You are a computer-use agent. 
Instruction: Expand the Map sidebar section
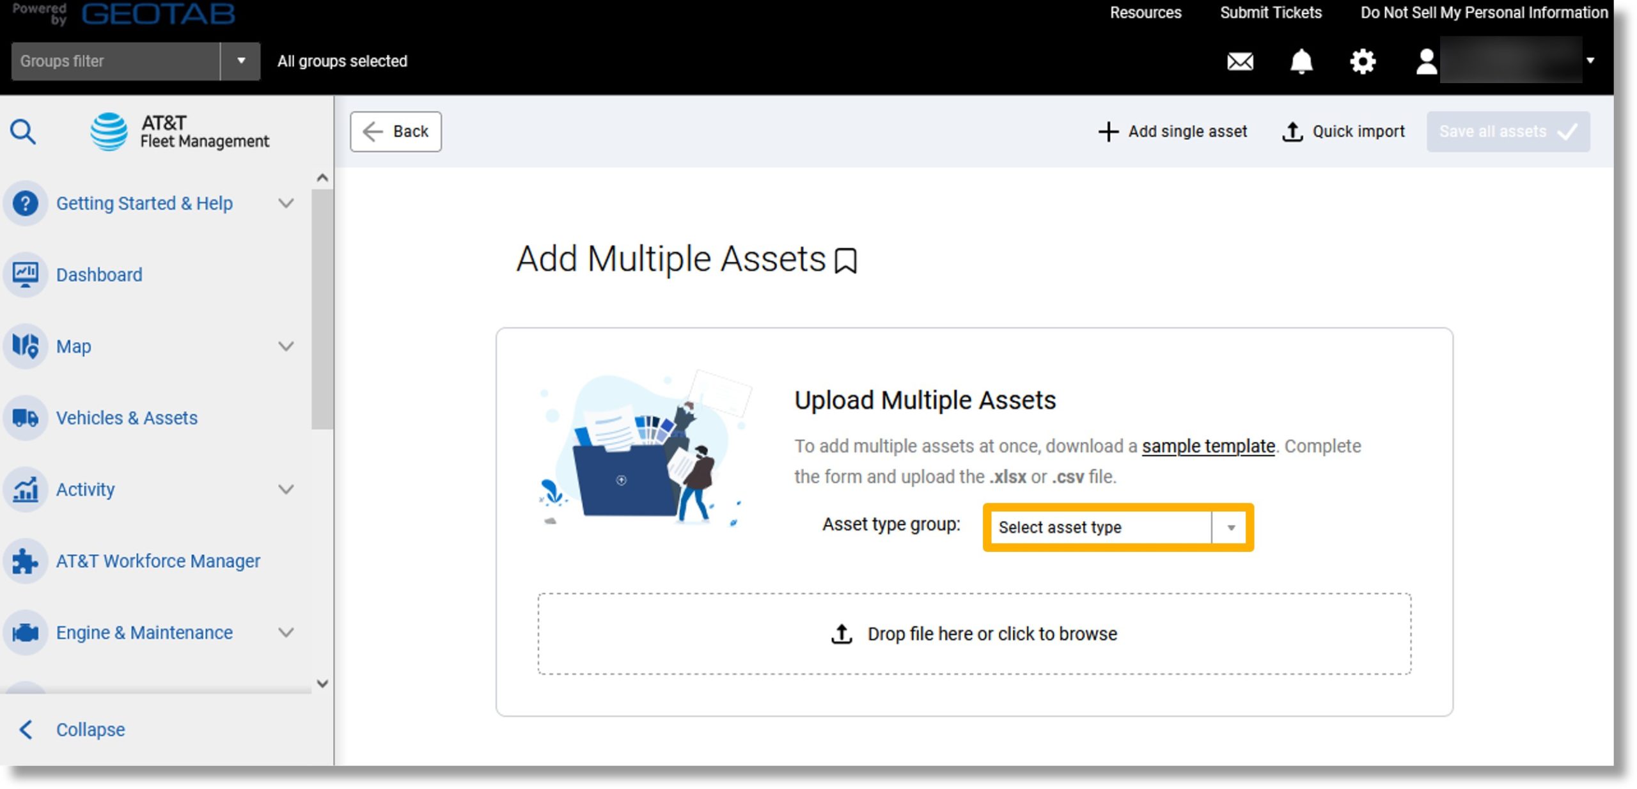coord(290,345)
